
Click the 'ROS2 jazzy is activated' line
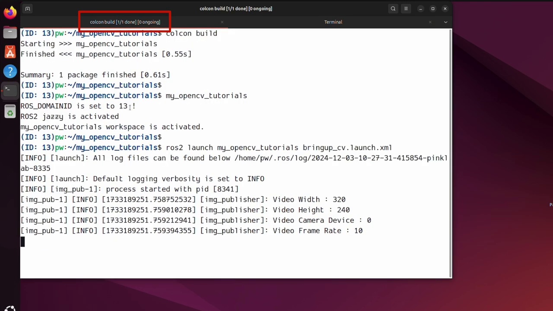coord(70,116)
